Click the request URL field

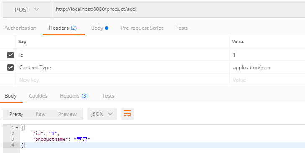pos(178,9)
